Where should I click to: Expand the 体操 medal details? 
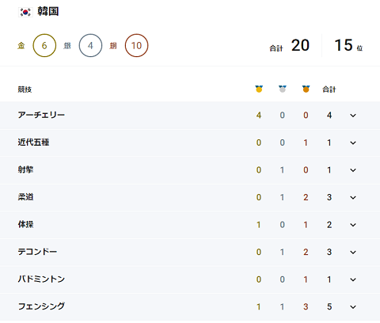353,225
